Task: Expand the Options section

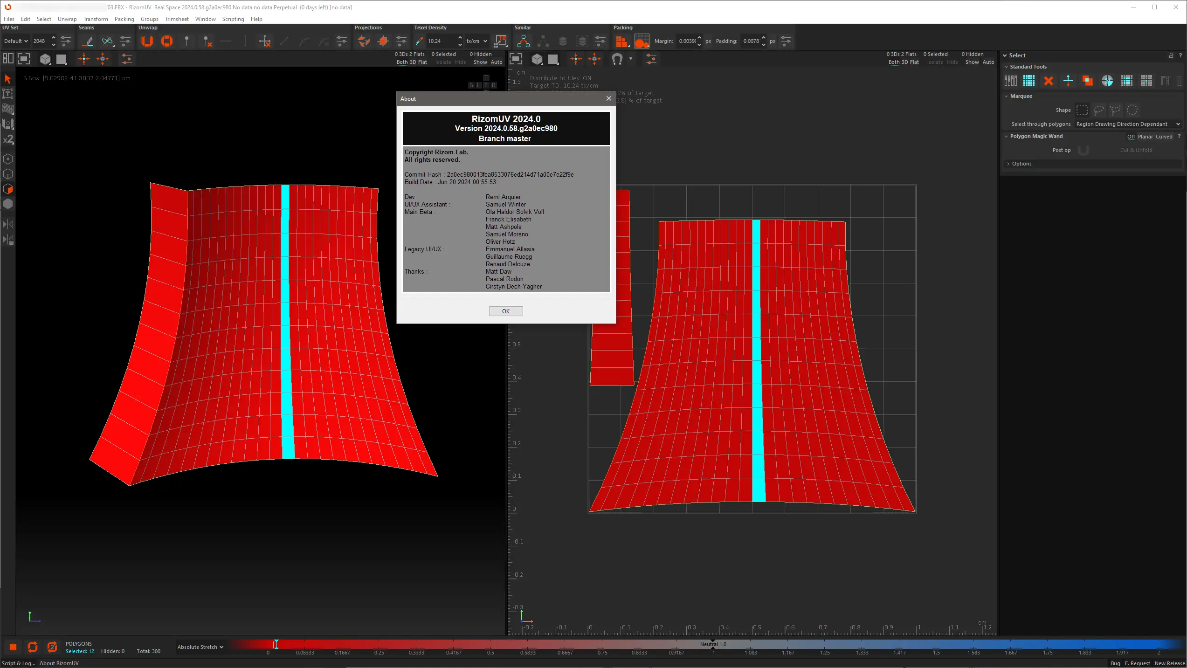Action: pos(1021,164)
